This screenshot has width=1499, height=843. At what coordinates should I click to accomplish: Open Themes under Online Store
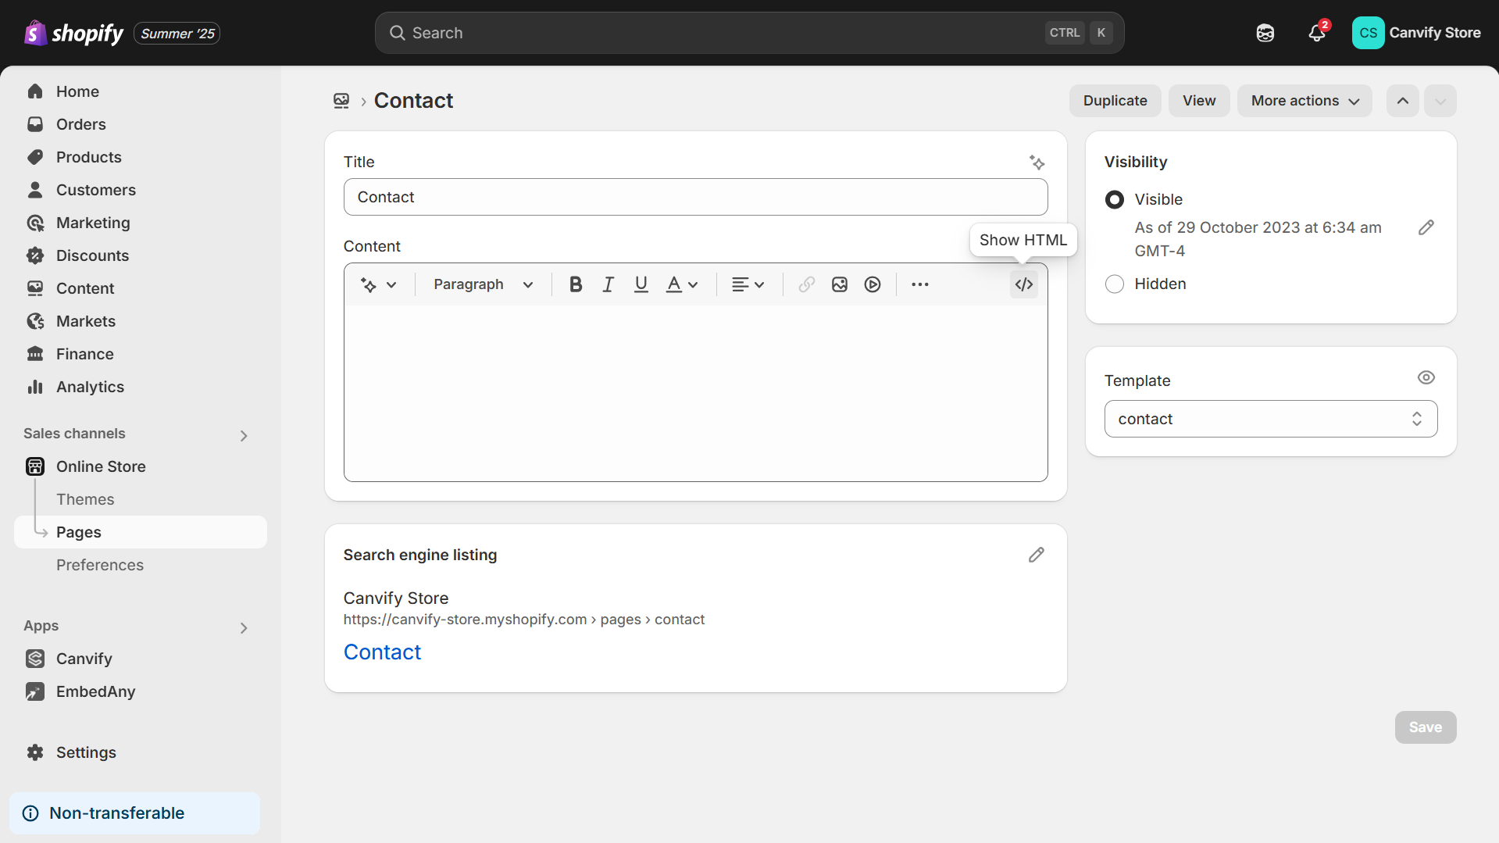[x=85, y=499]
